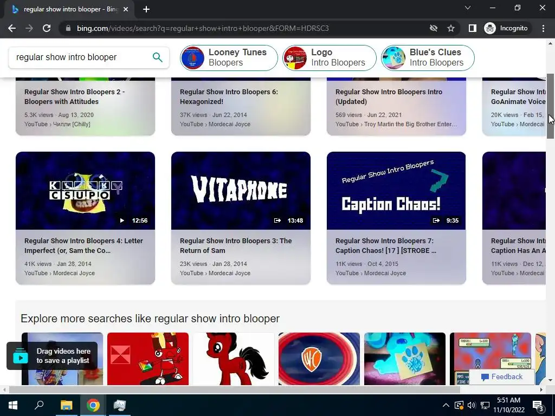Viewport: 555px width, 416px height.
Task: Open the tab search chevron
Action: click(x=468, y=8)
